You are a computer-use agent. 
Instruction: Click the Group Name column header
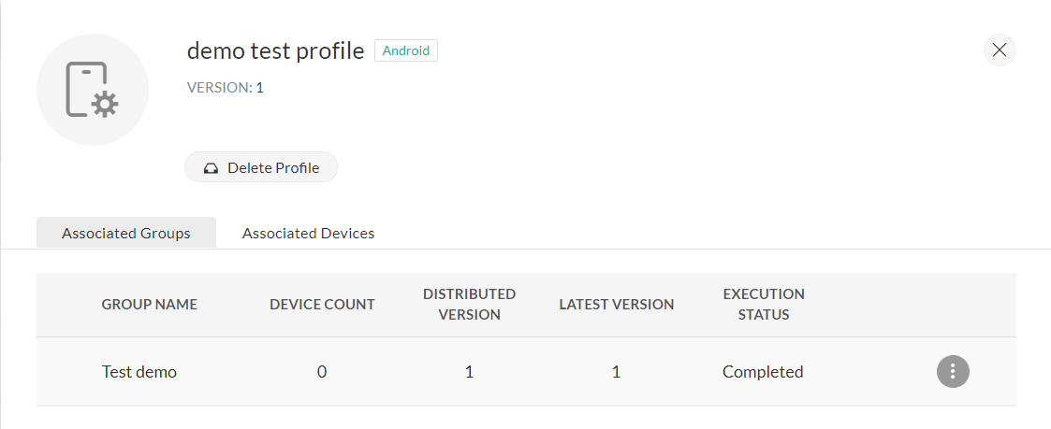150,304
